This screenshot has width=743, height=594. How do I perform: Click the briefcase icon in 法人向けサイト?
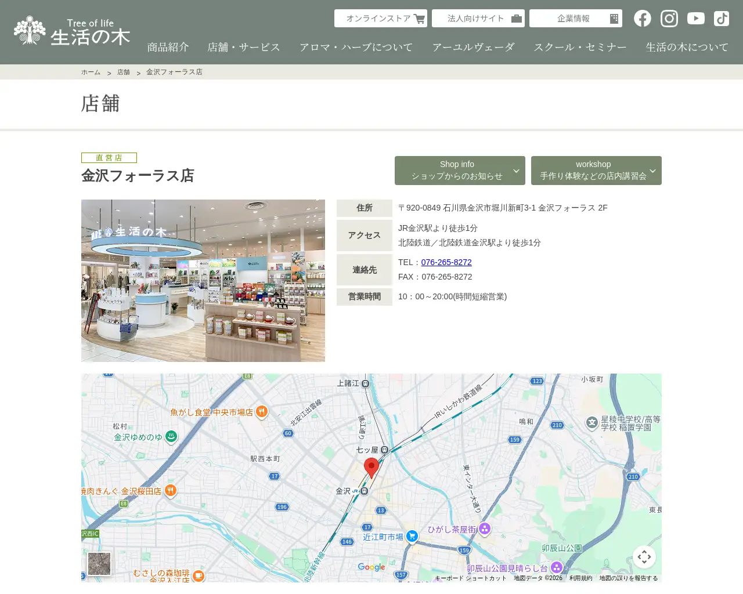point(516,19)
